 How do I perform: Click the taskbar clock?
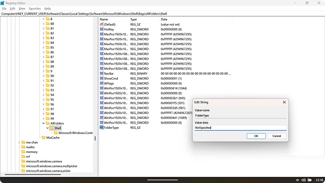[x=319, y=180]
